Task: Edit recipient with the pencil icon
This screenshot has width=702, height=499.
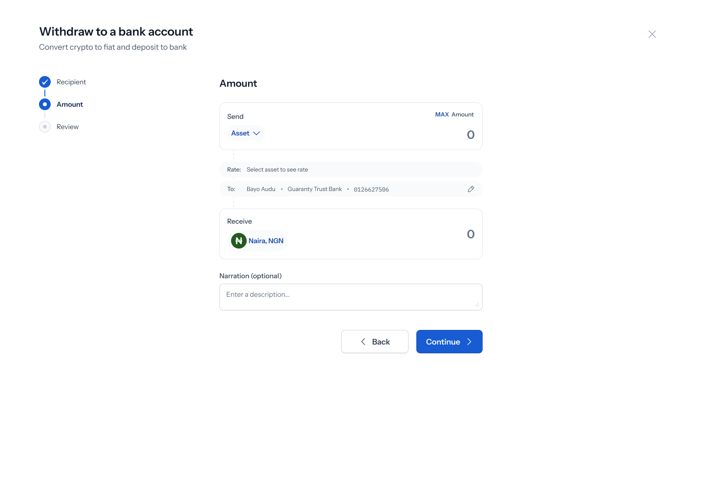Action: click(471, 189)
